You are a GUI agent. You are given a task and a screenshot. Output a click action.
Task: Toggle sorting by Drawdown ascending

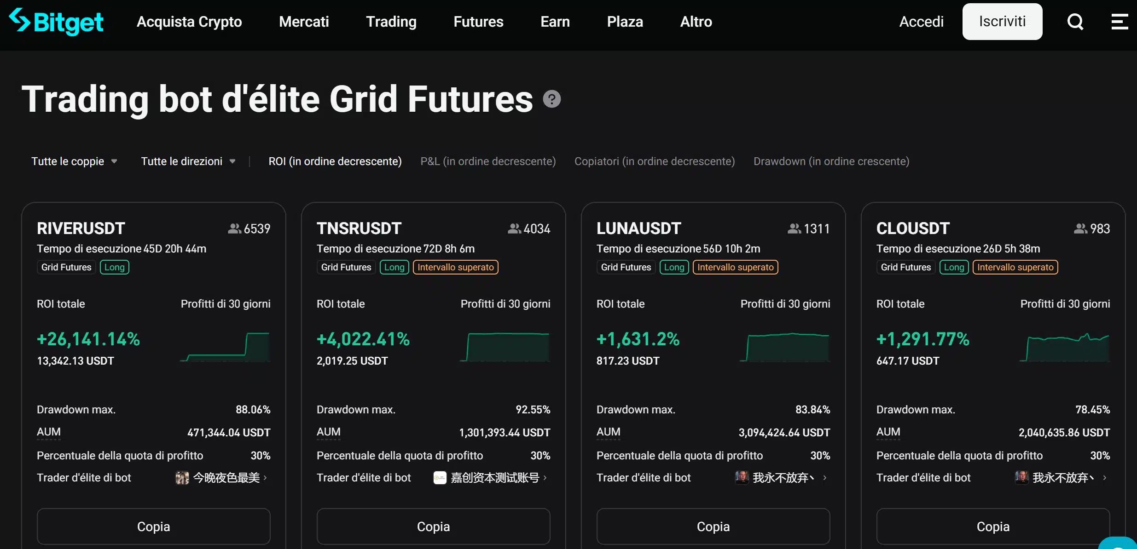(831, 161)
